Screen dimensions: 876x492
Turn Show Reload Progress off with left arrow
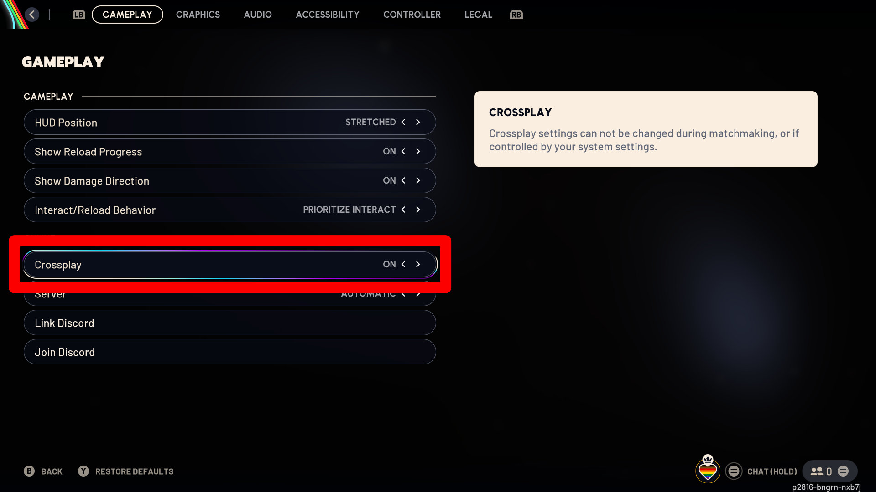[x=403, y=151]
